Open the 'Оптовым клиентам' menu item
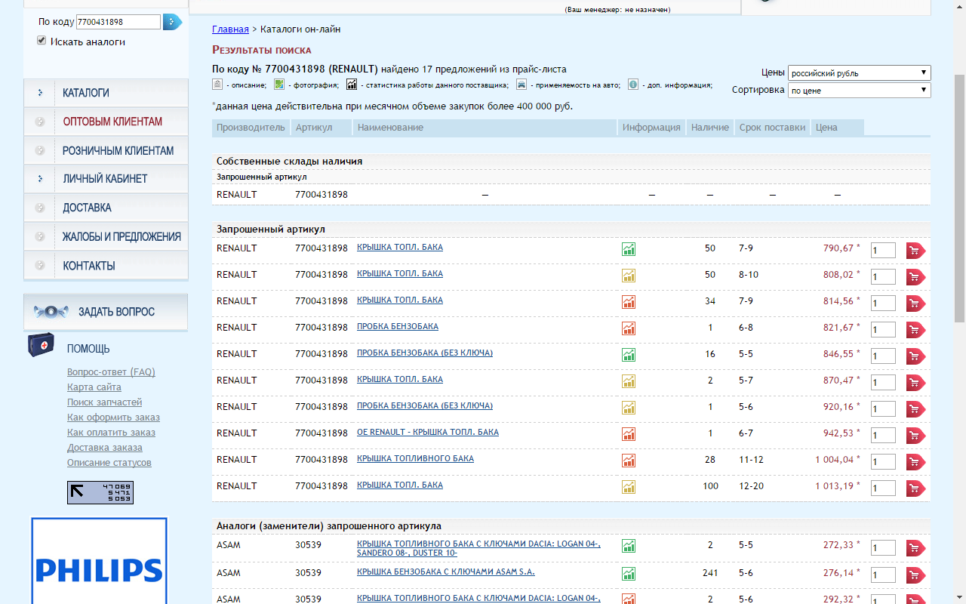The image size is (966, 604). (x=106, y=122)
